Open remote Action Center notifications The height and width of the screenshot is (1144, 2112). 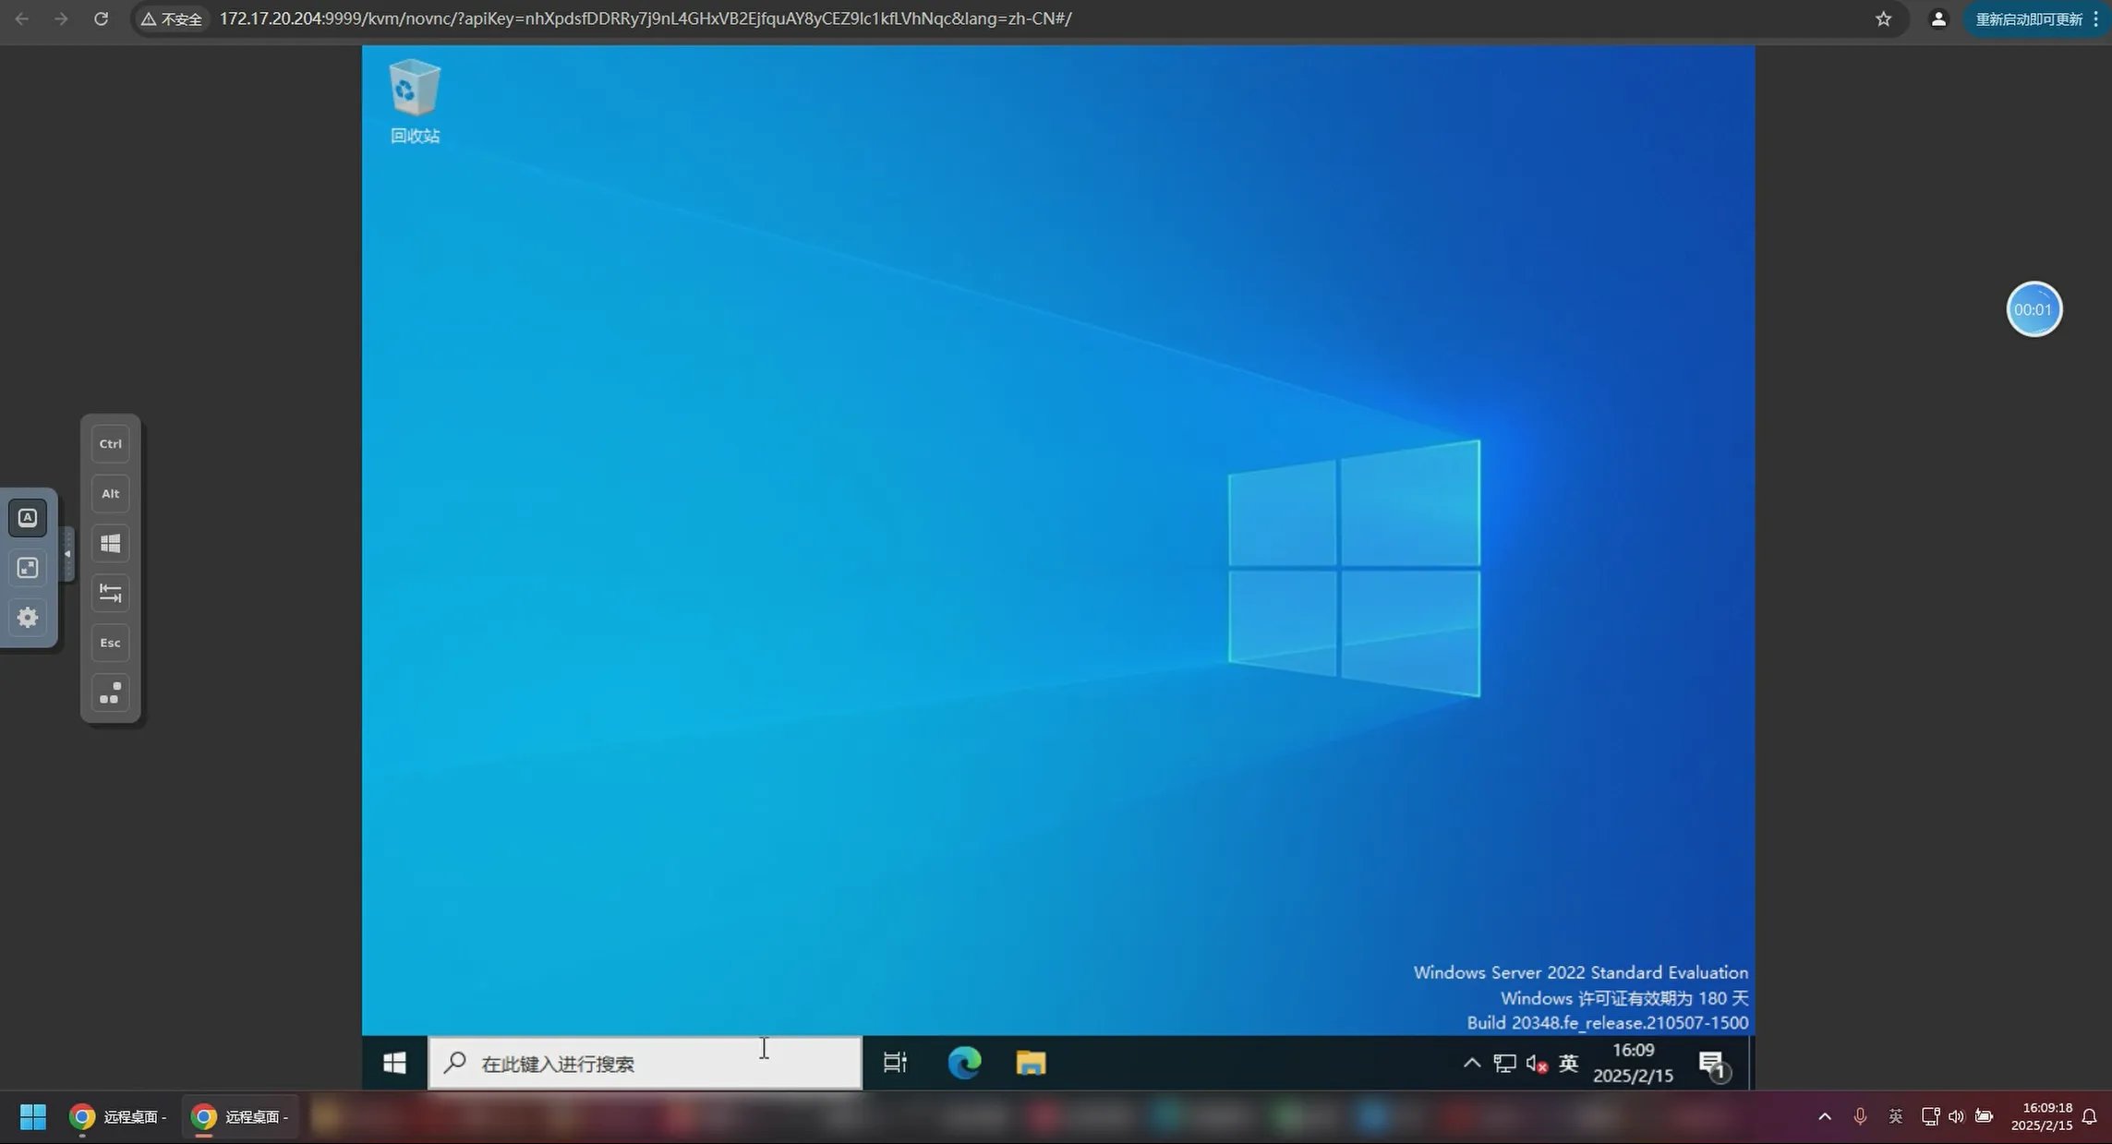click(1713, 1065)
